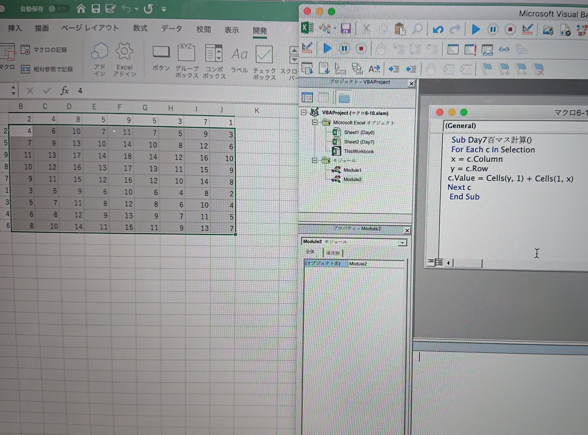
Task: Click the Undo arrow in VBA toolbar
Action: coord(438,29)
